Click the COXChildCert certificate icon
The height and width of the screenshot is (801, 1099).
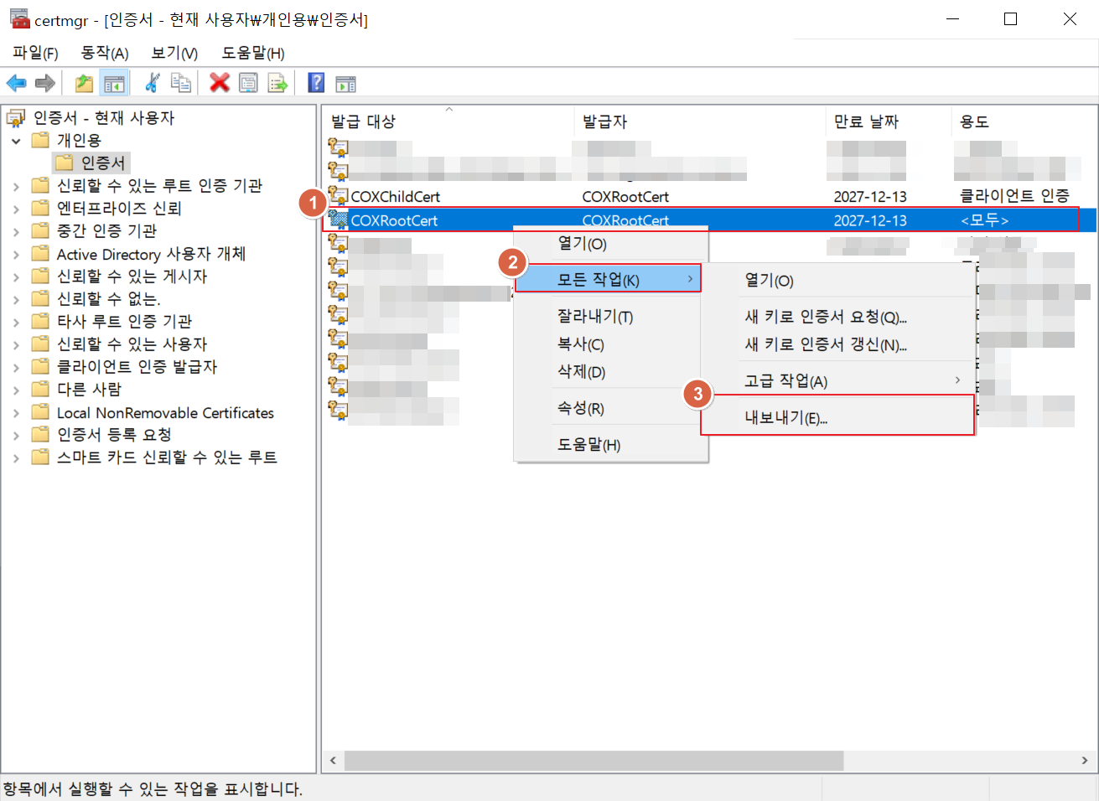pos(338,196)
